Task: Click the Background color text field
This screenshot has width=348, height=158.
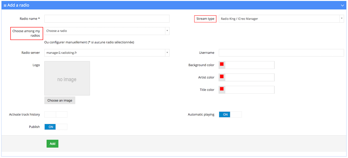Action: point(250,65)
